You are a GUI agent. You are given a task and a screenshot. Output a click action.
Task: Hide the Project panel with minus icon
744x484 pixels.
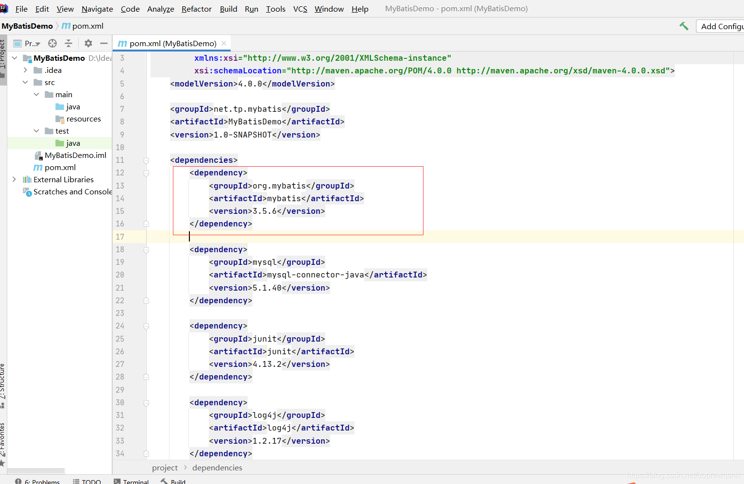104,43
